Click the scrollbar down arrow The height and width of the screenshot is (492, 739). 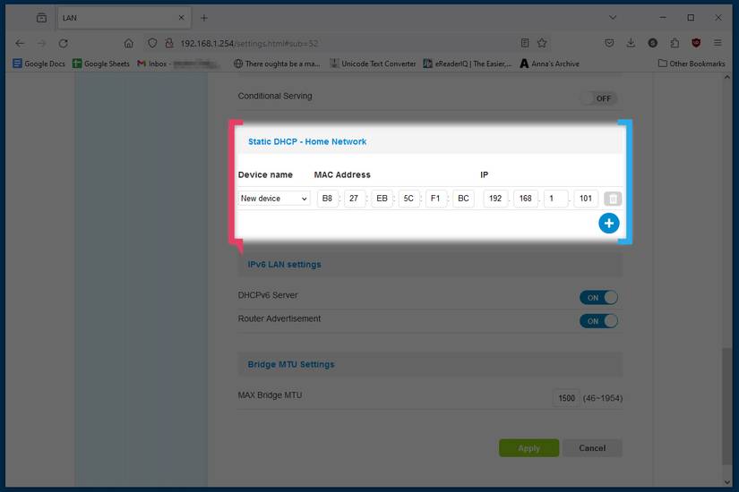coord(726,481)
